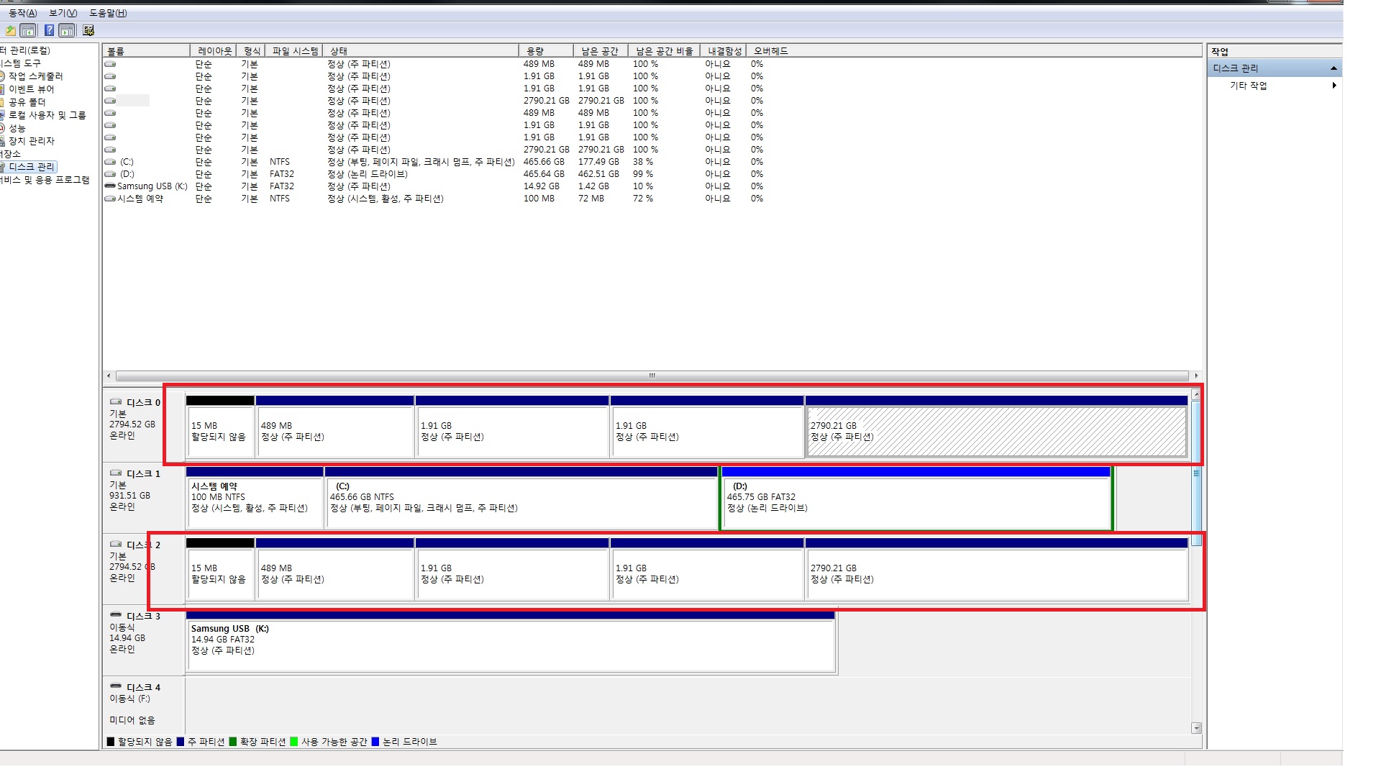1381x777 pixels.
Task: Select 장치 관리자 in the tree
Action: pos(31,141)
